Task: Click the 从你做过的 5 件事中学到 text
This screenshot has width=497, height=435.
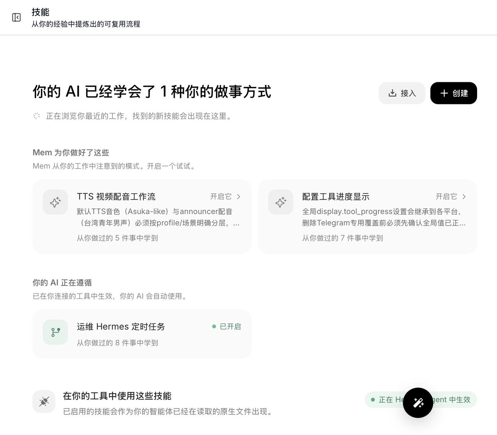Action: point(117,238)
